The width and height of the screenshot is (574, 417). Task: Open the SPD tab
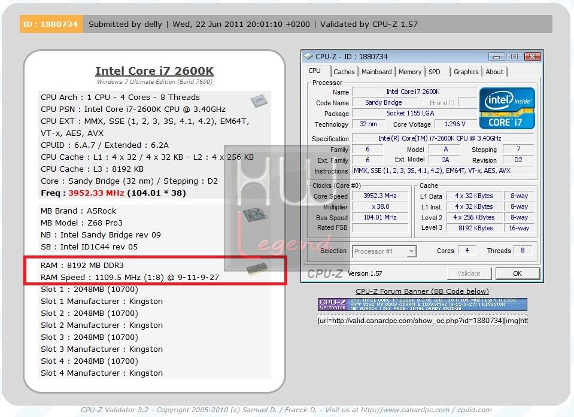coord(434,72)
